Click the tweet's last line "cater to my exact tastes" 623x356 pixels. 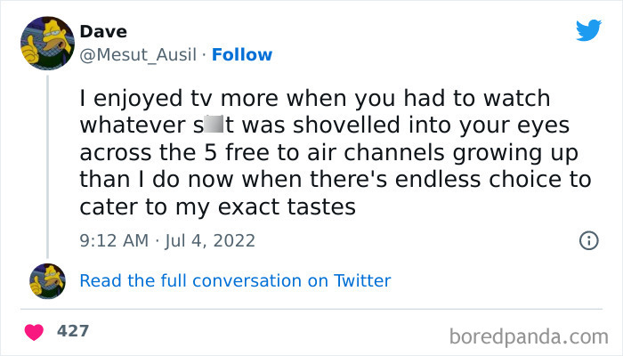217,206
